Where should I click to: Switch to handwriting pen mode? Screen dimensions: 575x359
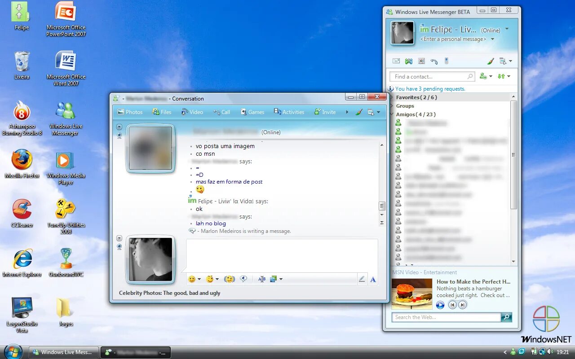pyautogui.click(x=362, y=279)
